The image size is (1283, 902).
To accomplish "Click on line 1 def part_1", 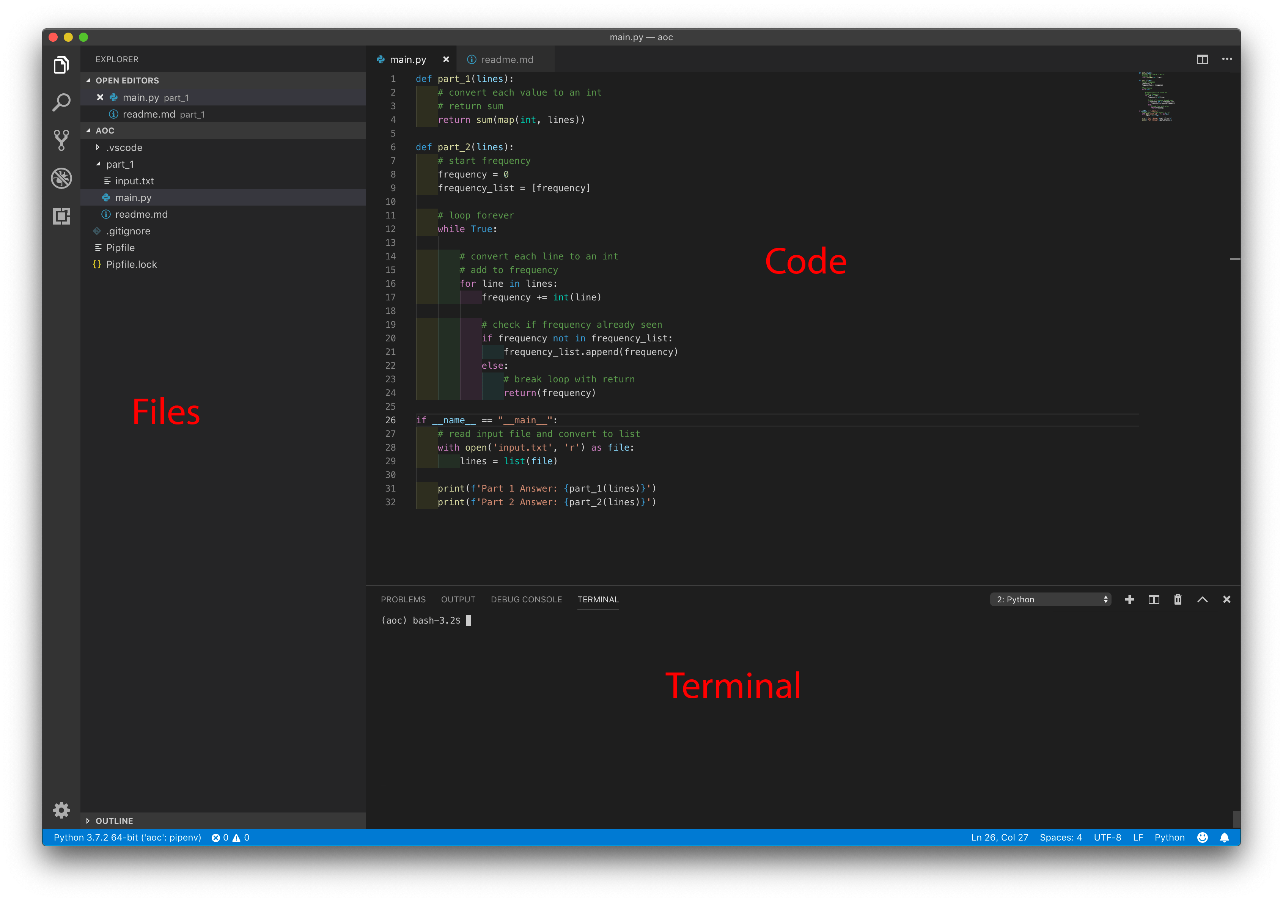I will 464,79.
